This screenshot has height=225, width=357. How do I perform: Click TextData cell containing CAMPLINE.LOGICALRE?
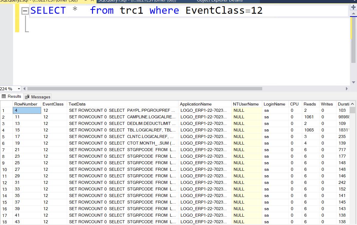click(123, 117)
